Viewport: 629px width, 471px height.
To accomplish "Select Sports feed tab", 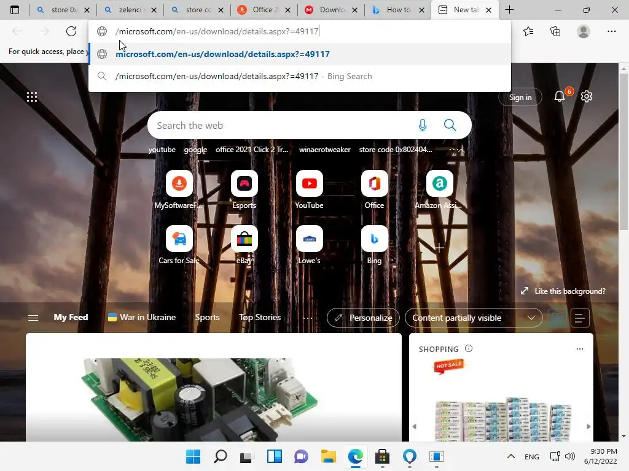I will [x=207, y=317].
